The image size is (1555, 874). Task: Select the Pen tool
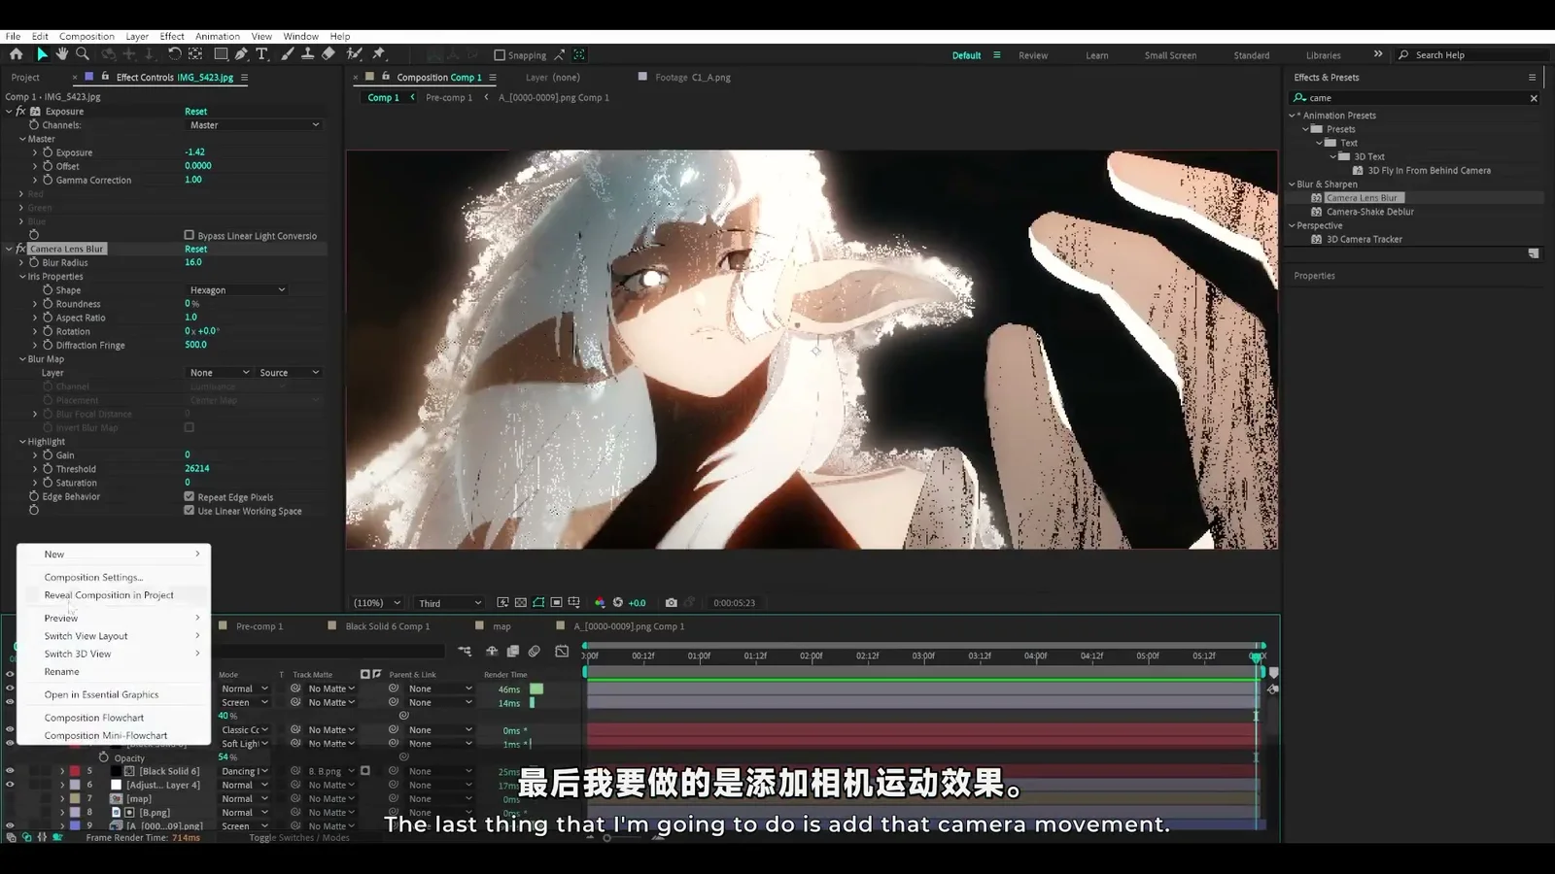(x=241, y=54)
